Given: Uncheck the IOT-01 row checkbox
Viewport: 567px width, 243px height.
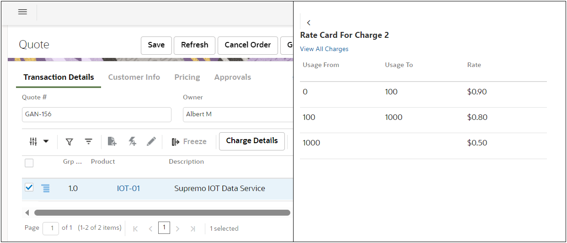Looking at the screenshot, I should (x=29, y=187).
